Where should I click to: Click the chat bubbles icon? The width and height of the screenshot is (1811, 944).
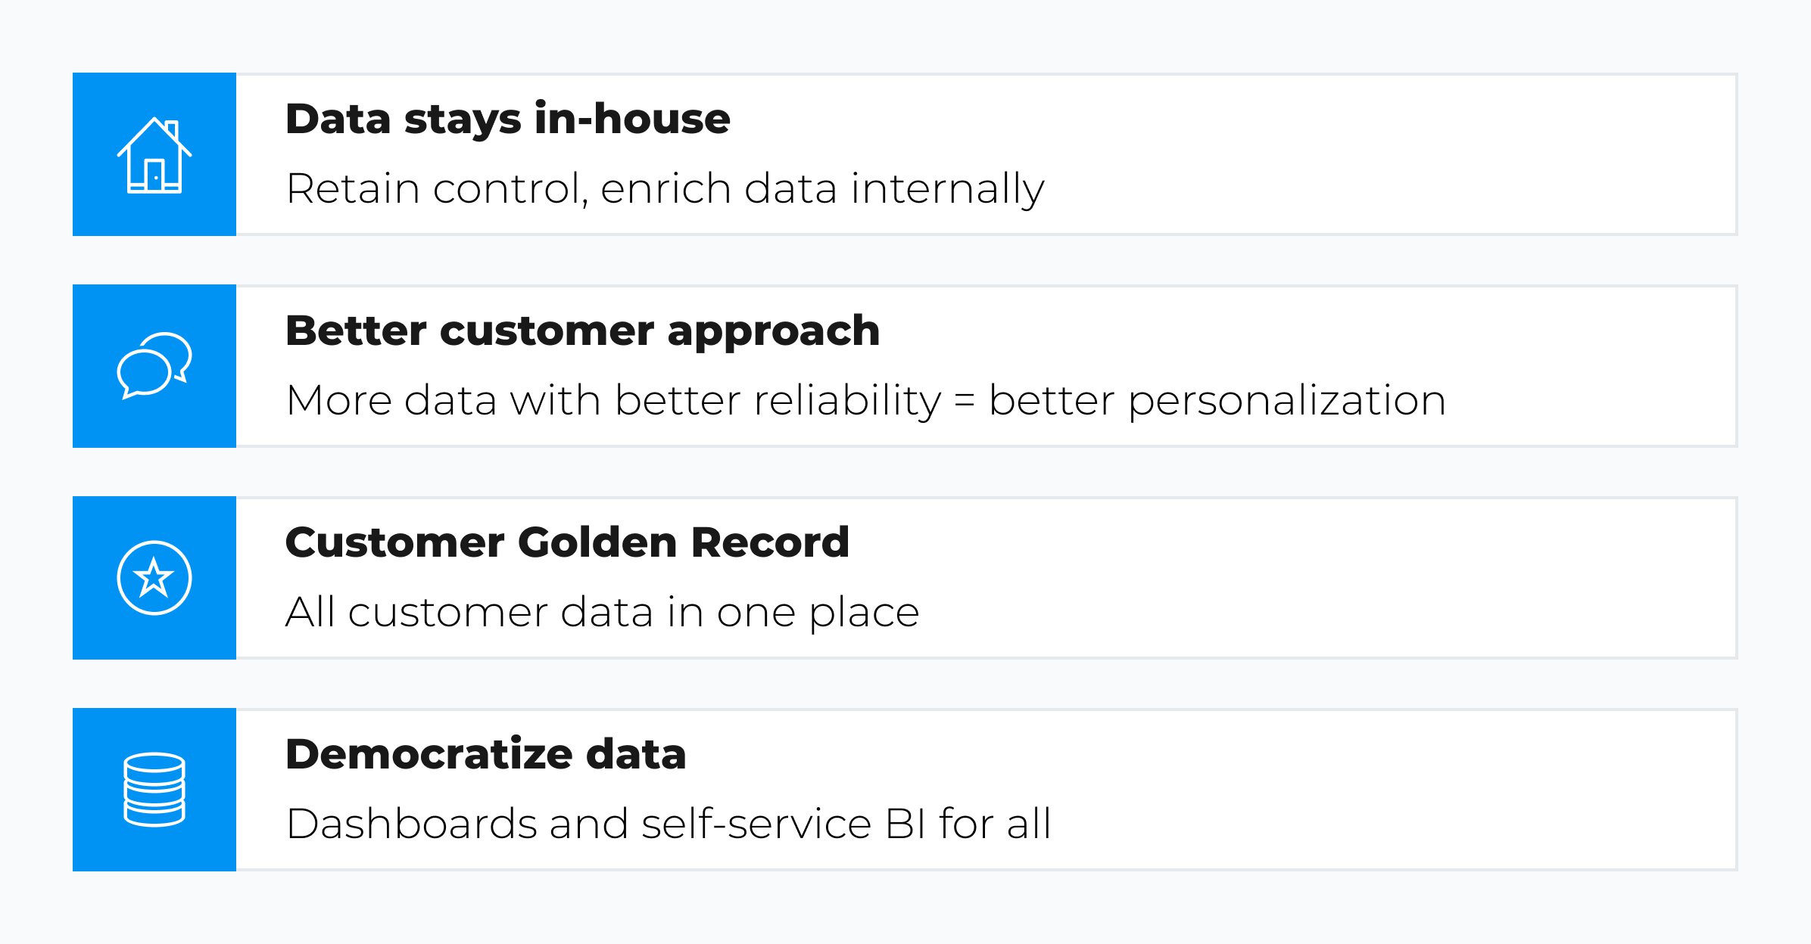[x=154, y=365]
